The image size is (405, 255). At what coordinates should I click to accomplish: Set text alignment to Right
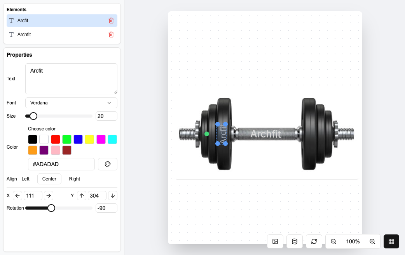(x=74, y=179)
